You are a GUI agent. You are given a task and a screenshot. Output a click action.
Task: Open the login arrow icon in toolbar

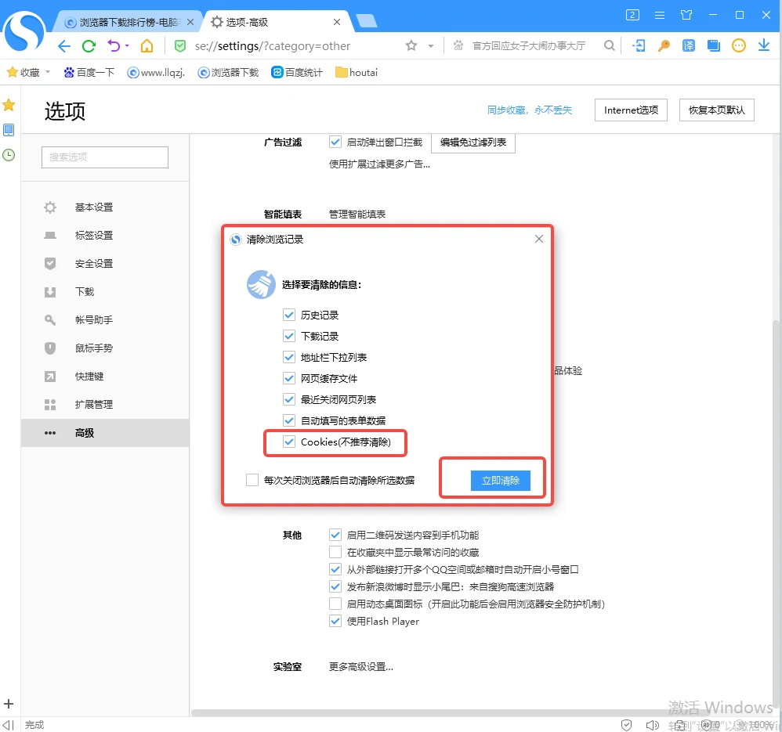(x=639, y=46)
